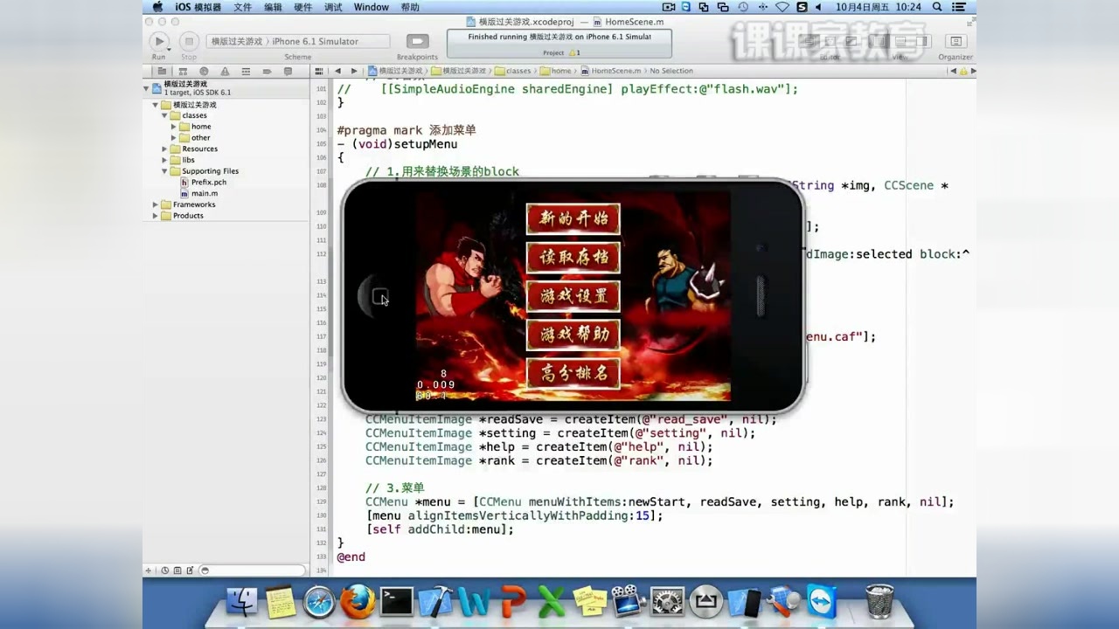Click HomeScene.m in the jump bar

[610, 71]
